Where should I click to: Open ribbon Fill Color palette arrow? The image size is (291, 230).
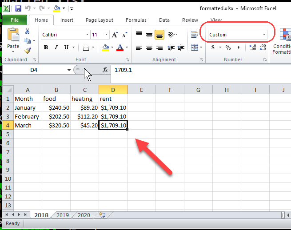pyautogui.click(x=112, y=48)
